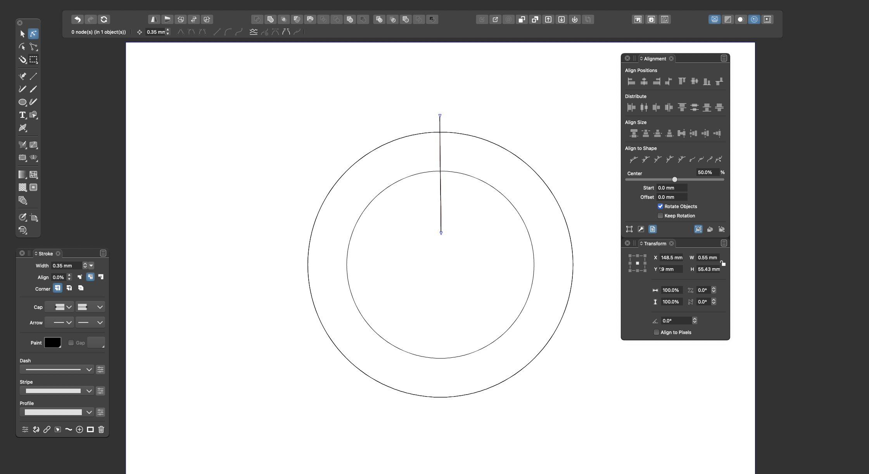Open the Profile dropdown in Stroke panel
Viewport: 869px width, 474px height.
[88, 412]
